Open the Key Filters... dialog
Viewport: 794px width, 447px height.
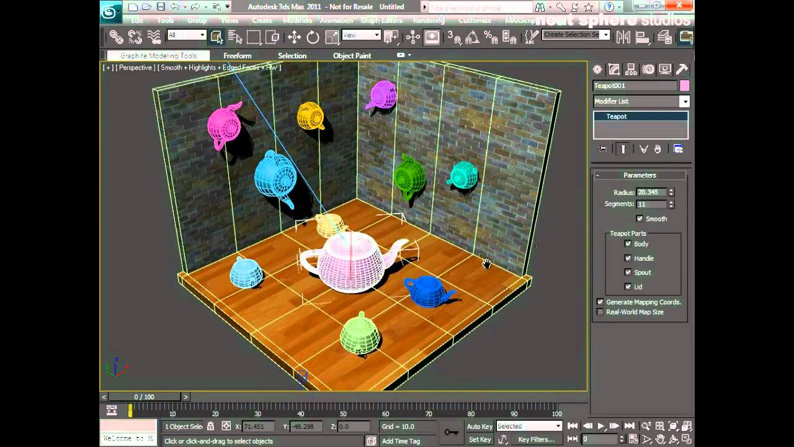click(537, 440)
